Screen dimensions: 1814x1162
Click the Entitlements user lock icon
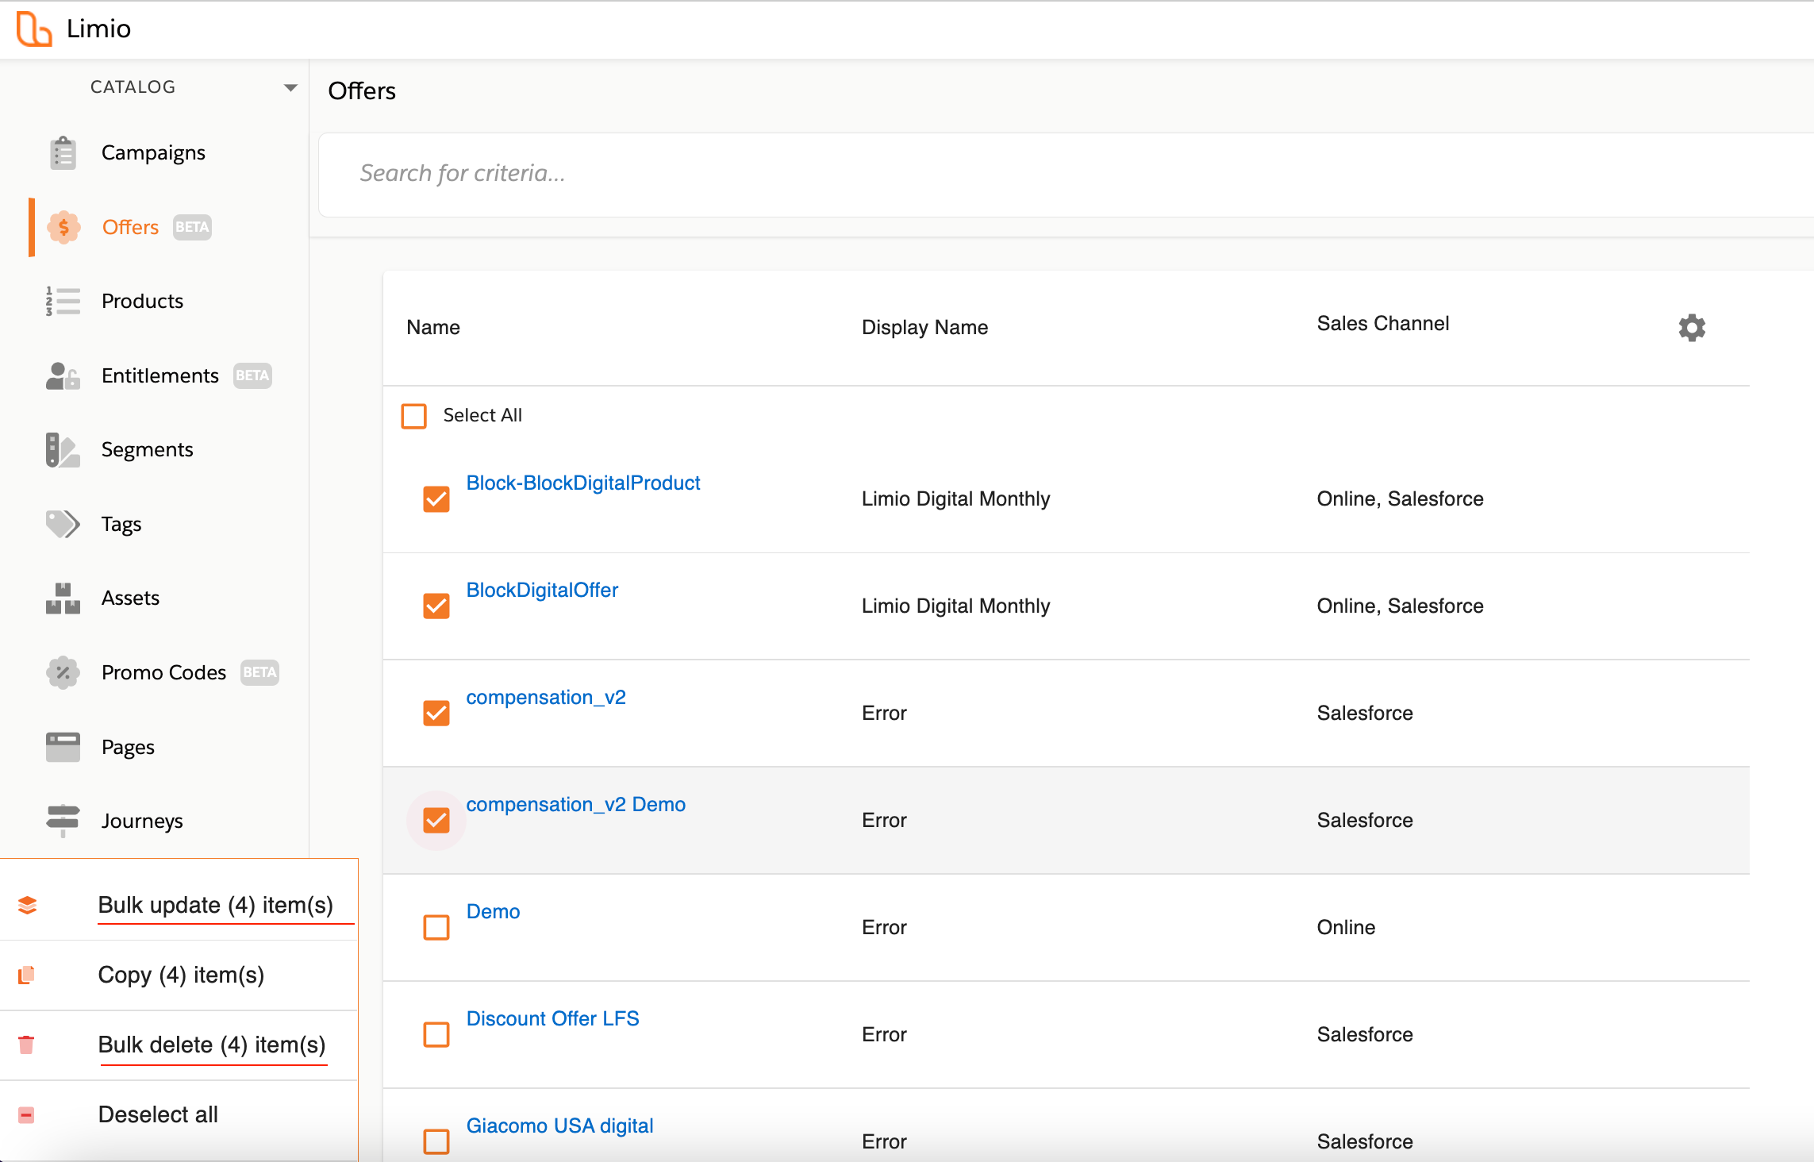tap(63, 376)
